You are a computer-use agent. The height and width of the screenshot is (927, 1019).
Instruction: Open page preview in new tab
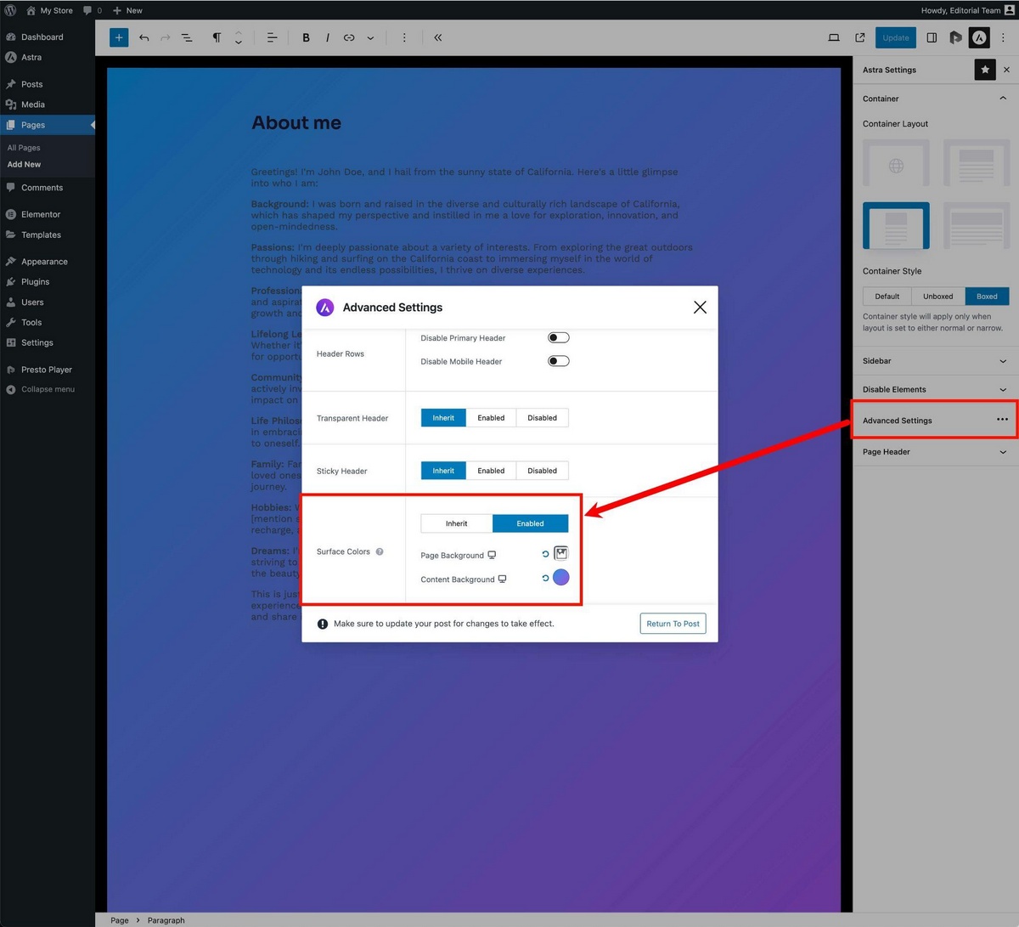(x=860, y=37)
